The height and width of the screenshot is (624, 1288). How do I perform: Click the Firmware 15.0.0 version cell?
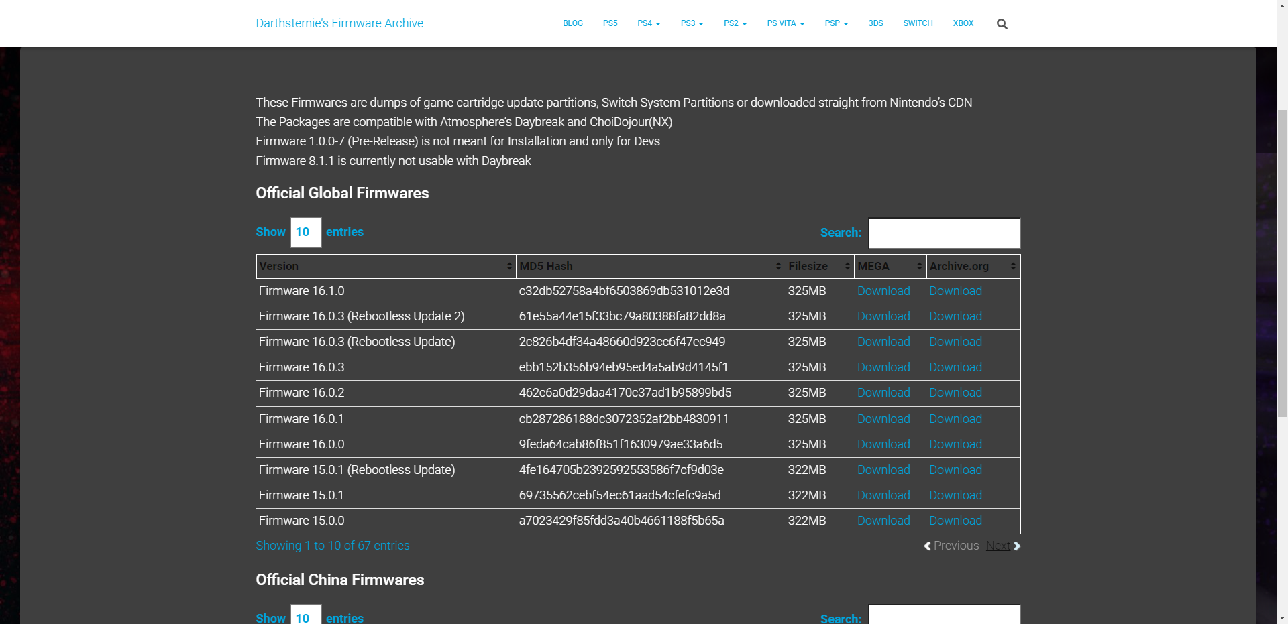386,521
